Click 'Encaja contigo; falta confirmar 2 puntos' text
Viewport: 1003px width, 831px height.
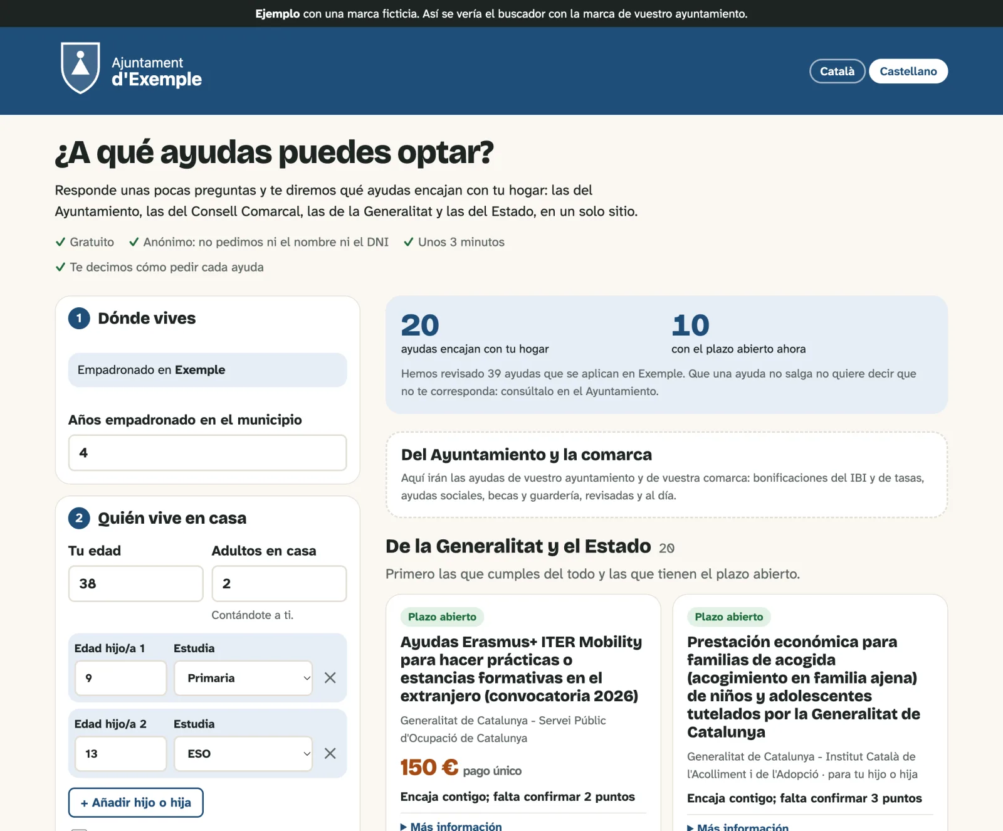pos(518,797)
